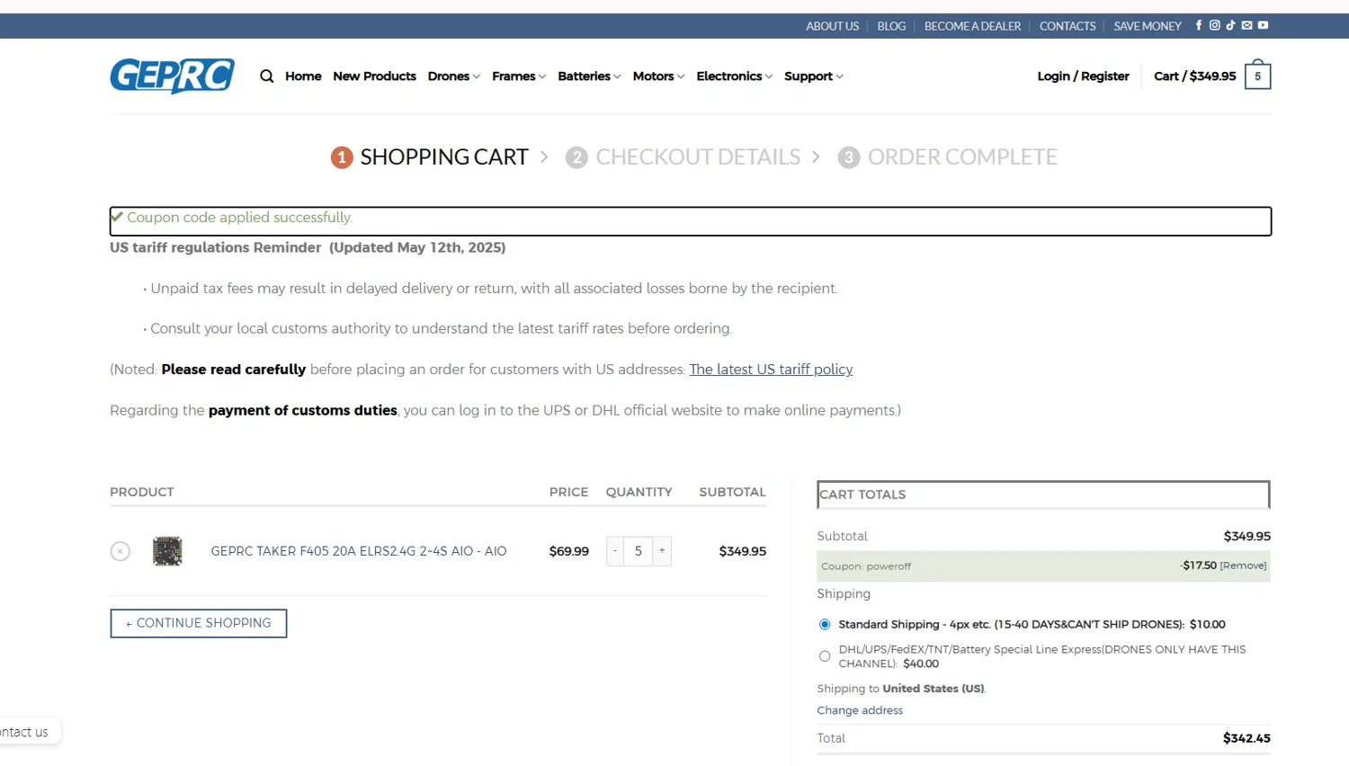Visit the TikTok social icon
1349x766 pixels.
(x=1230, y=25)
